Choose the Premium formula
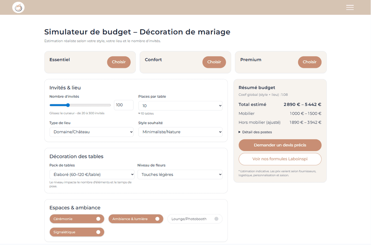 [310, 62]
